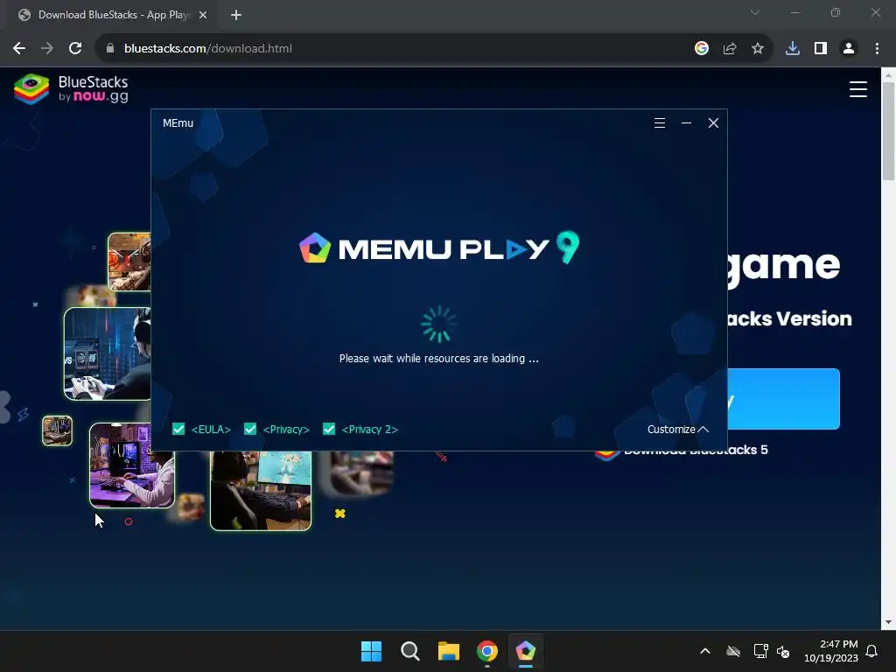Open File Explorer from taskbar
Screen dimensions: 896x672
[449, 651]
